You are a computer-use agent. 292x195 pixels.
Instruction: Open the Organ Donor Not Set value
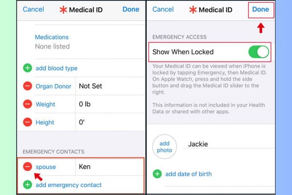coord(91,86)
